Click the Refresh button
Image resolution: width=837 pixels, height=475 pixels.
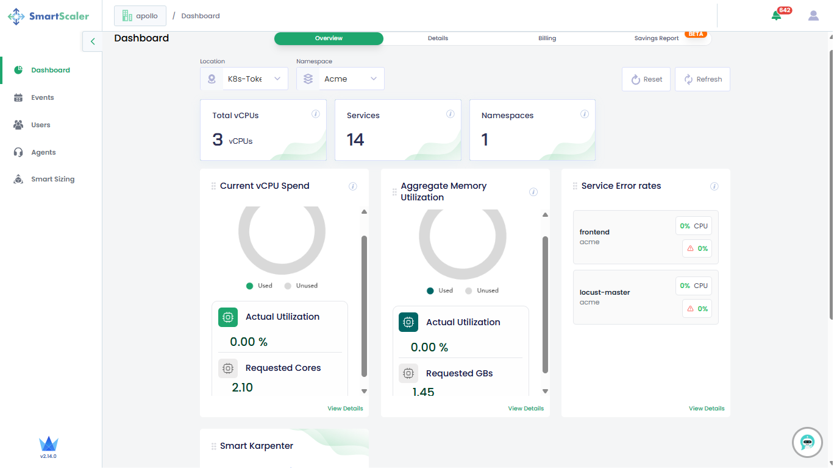click(702, 79)
